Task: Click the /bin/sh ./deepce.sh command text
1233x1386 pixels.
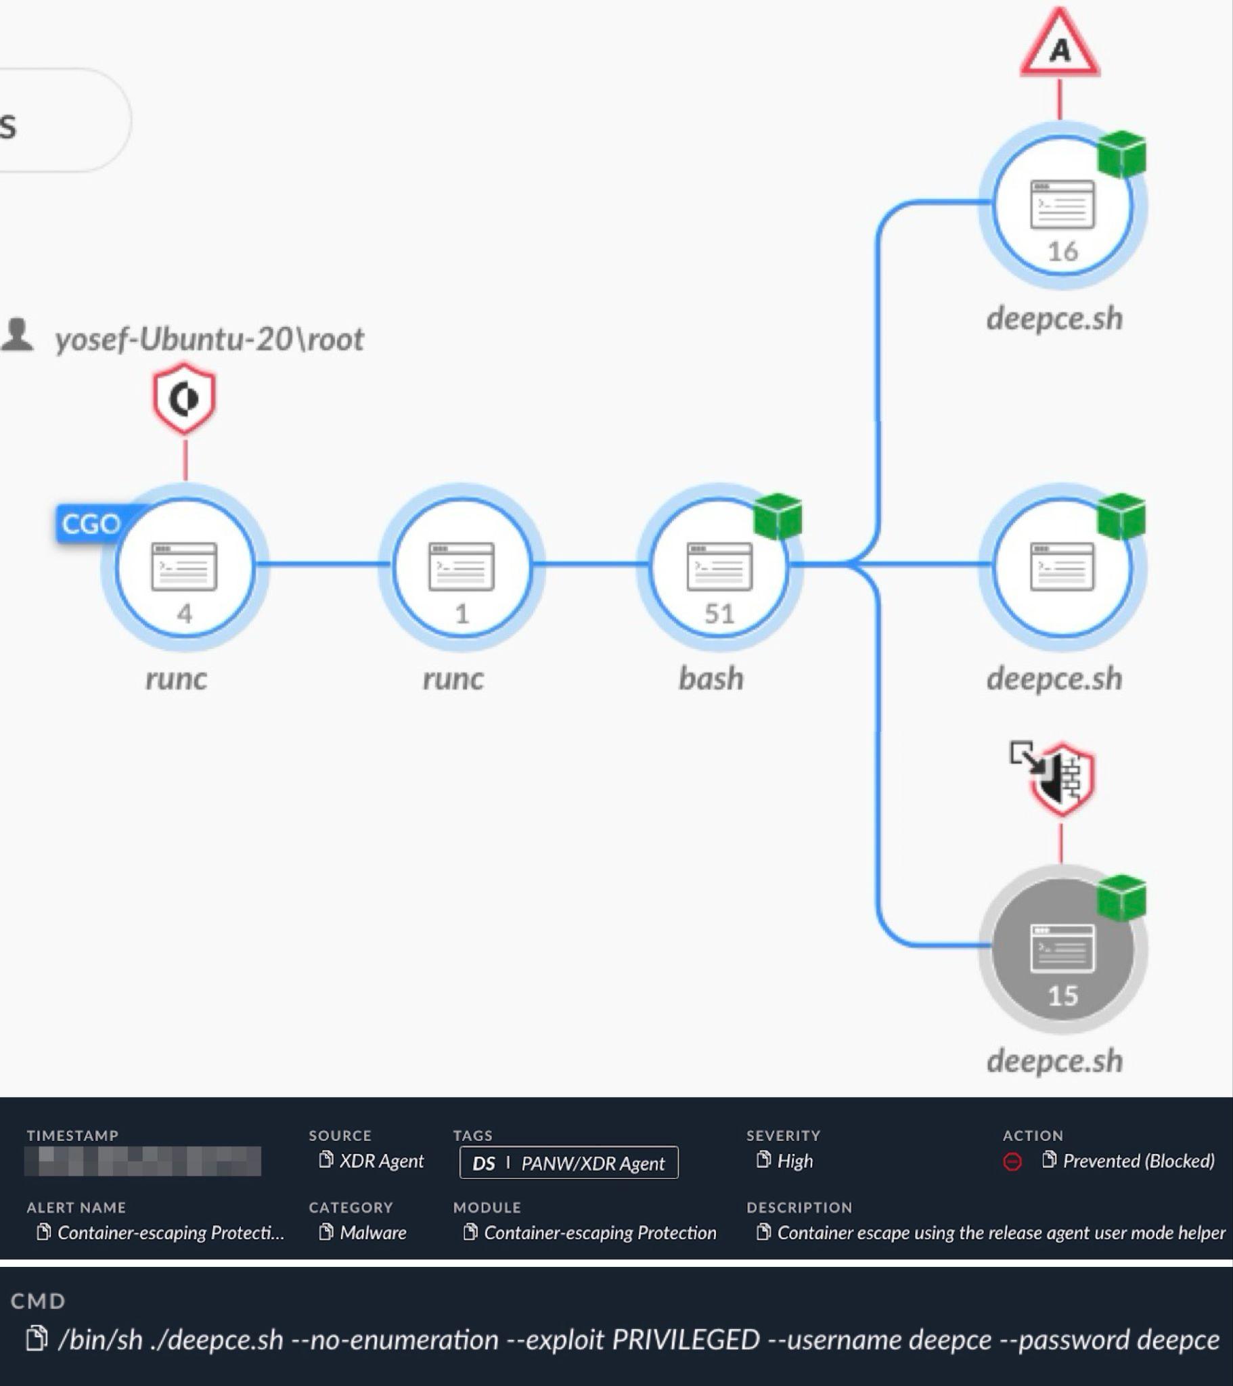Action: [639, 1339]
